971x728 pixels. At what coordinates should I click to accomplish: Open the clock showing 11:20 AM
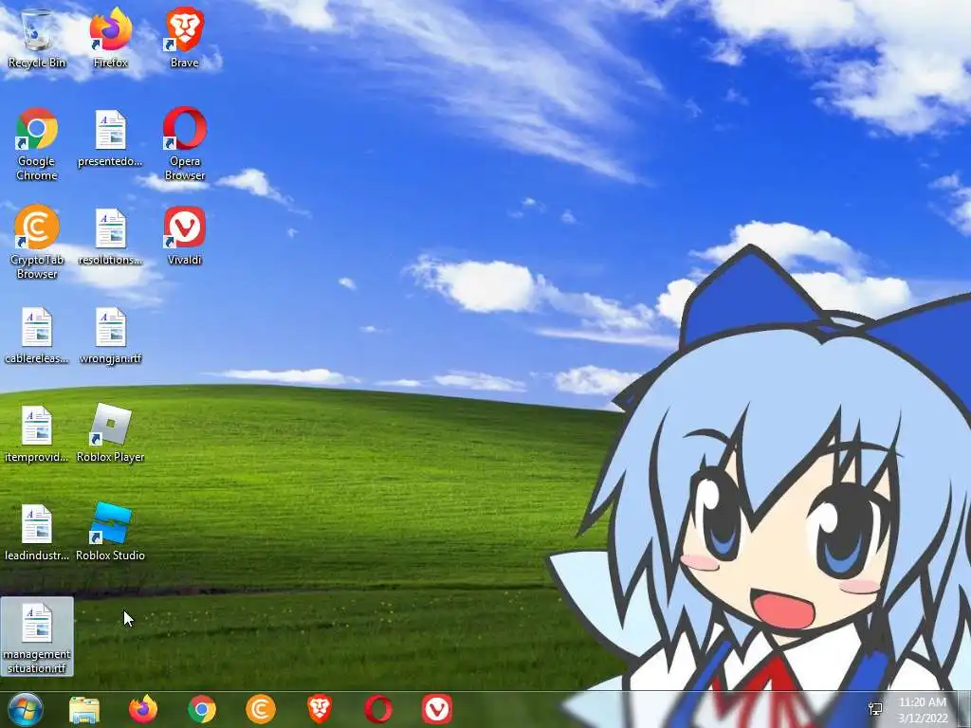coord(923,710)
